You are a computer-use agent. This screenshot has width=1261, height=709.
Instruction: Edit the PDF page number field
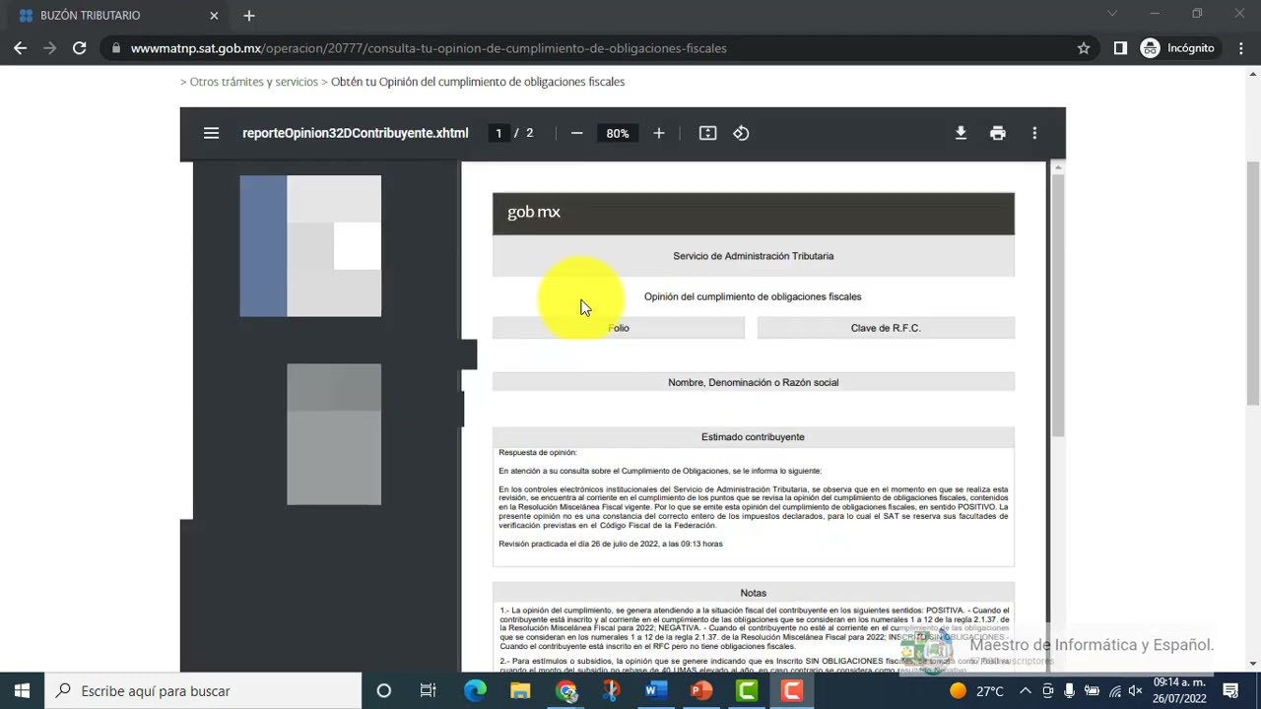pyautogui.click(x=498, y=133)
